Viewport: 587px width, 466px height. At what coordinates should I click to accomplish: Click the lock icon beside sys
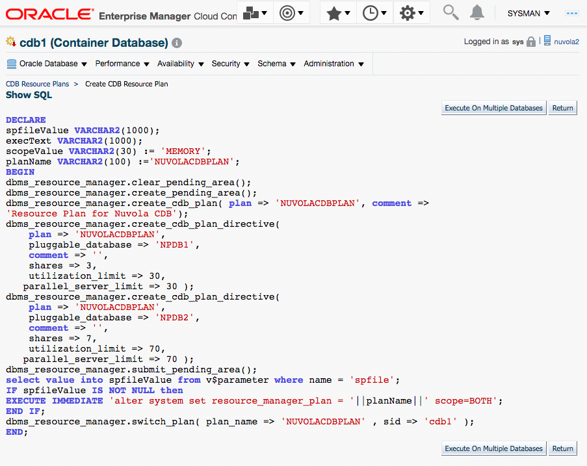point(531,42)
